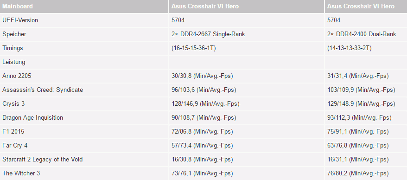
Task: Click the Far Cry 4 row label
Action: click(15, 146)
